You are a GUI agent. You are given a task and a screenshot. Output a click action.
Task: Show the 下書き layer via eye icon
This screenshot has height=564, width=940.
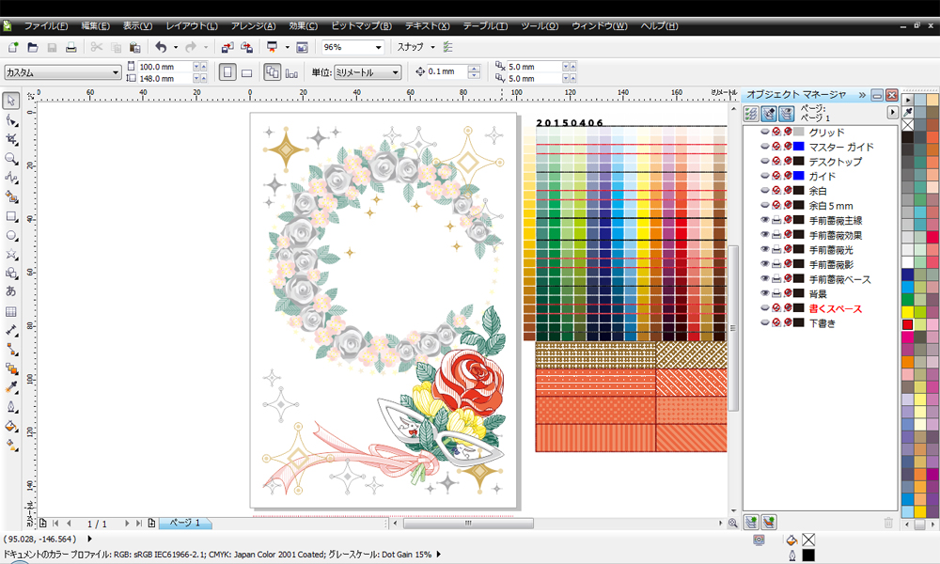pos(764,323)
